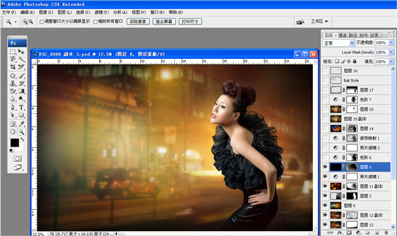
Task: Click the foreground color swatch
Action: pos(15,142)
